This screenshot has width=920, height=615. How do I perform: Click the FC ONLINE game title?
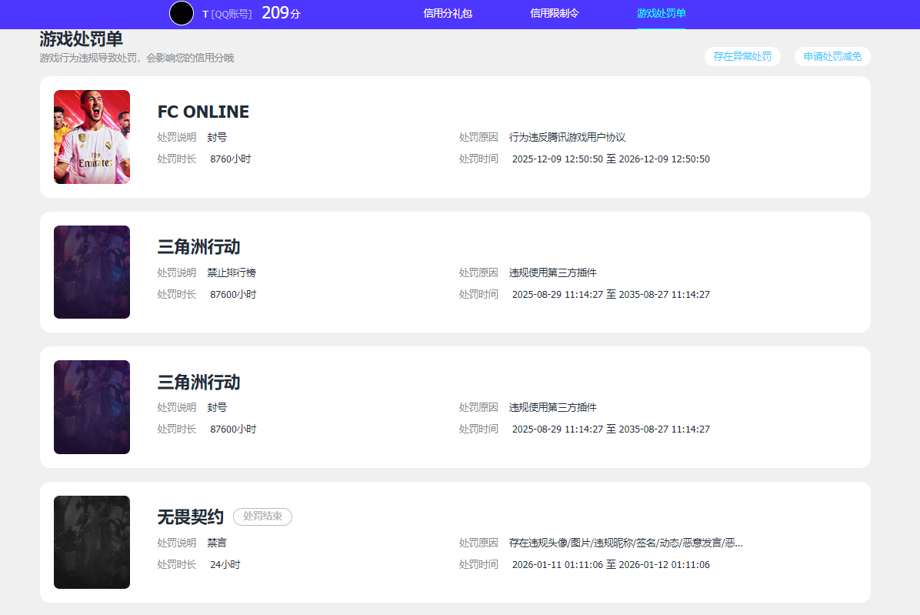[x=203, y=112]
